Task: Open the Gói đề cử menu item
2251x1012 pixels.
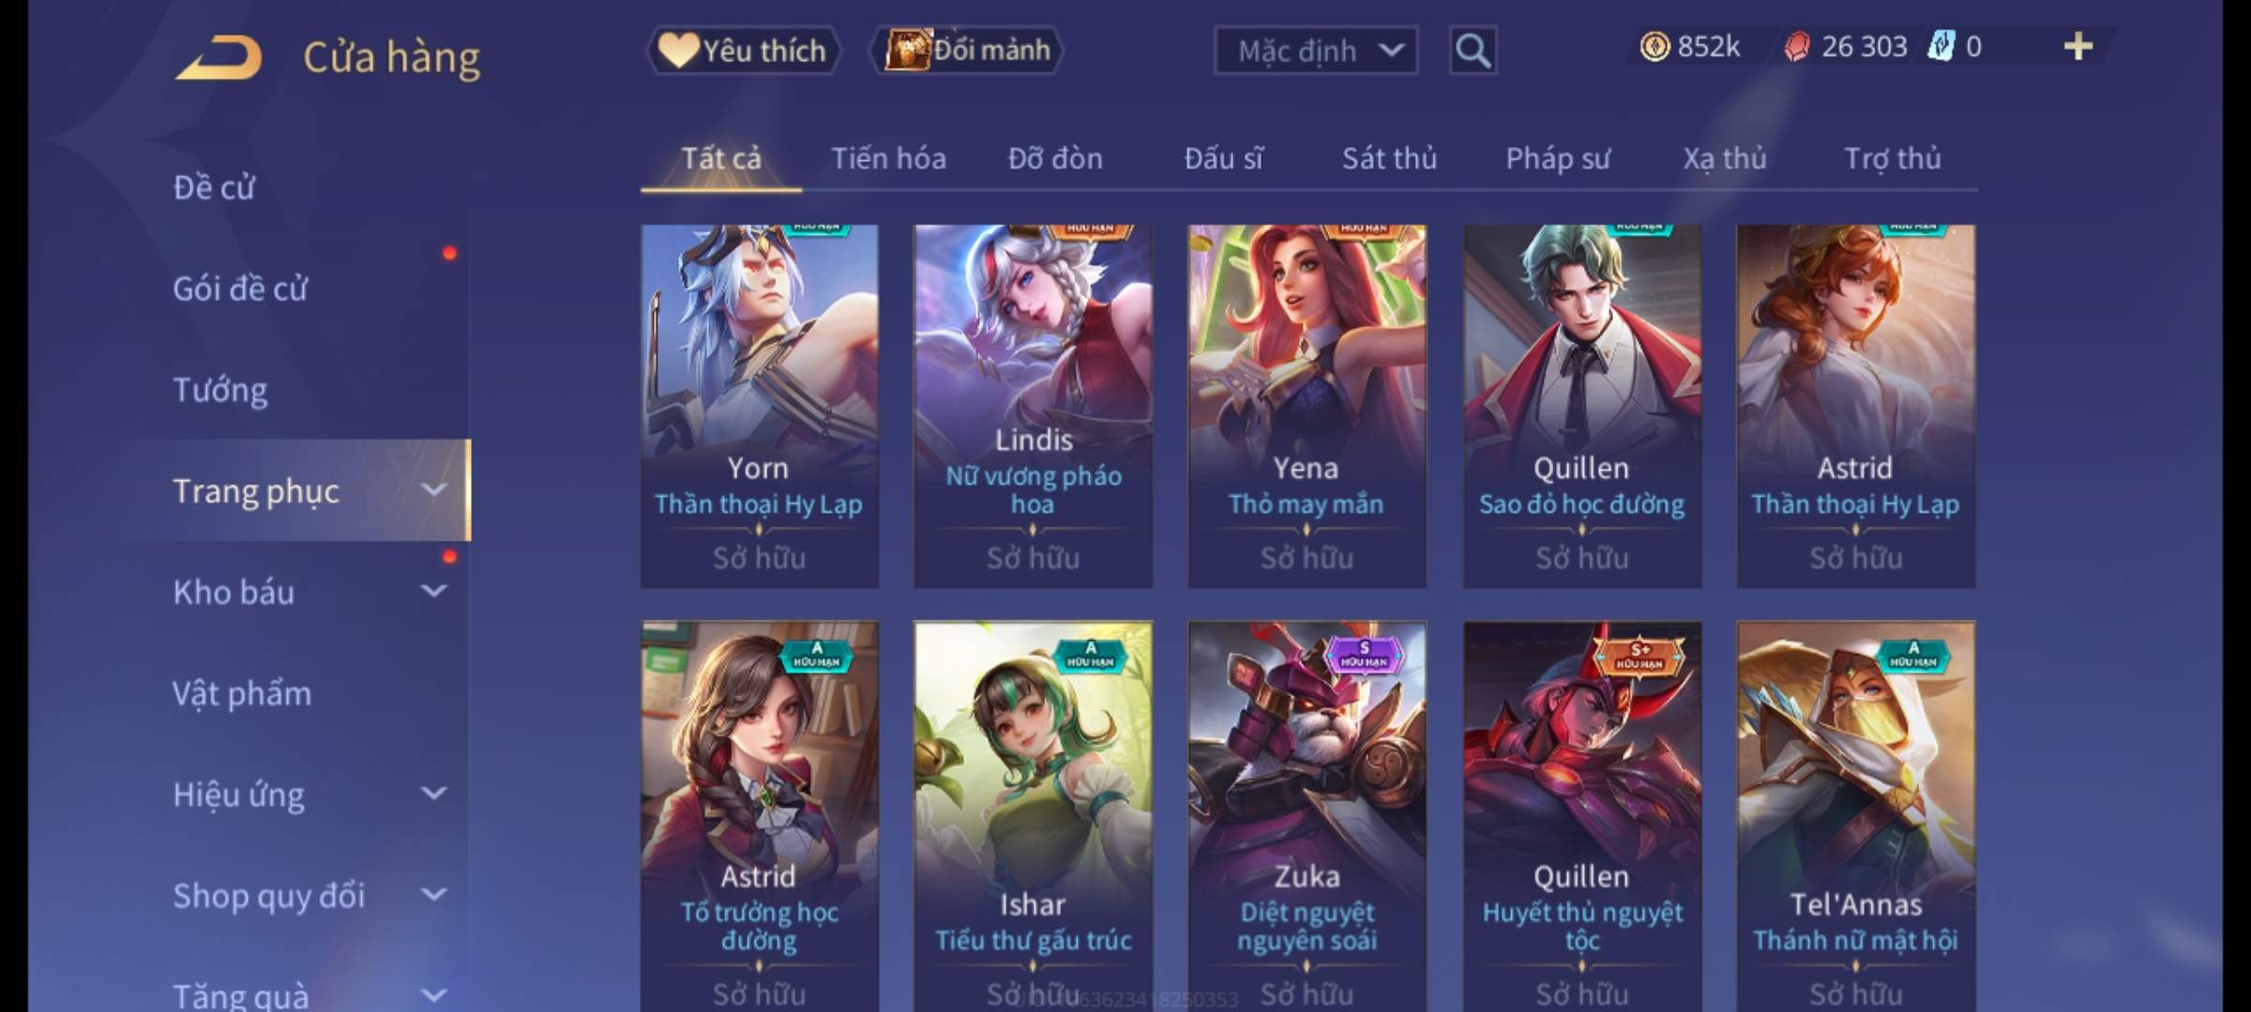Action: tap(310, 289)
